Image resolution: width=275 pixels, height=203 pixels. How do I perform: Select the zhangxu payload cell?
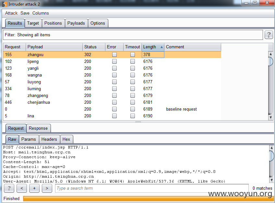[54, 54]
